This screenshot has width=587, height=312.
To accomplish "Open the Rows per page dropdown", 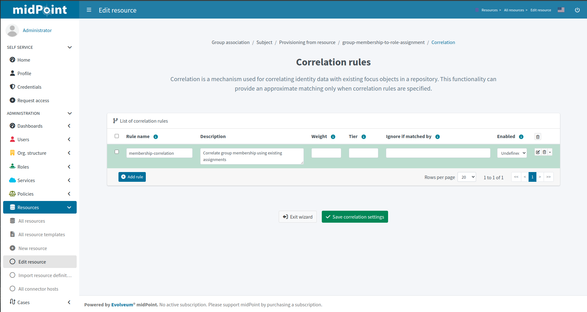I will click(x=467, y=177).
